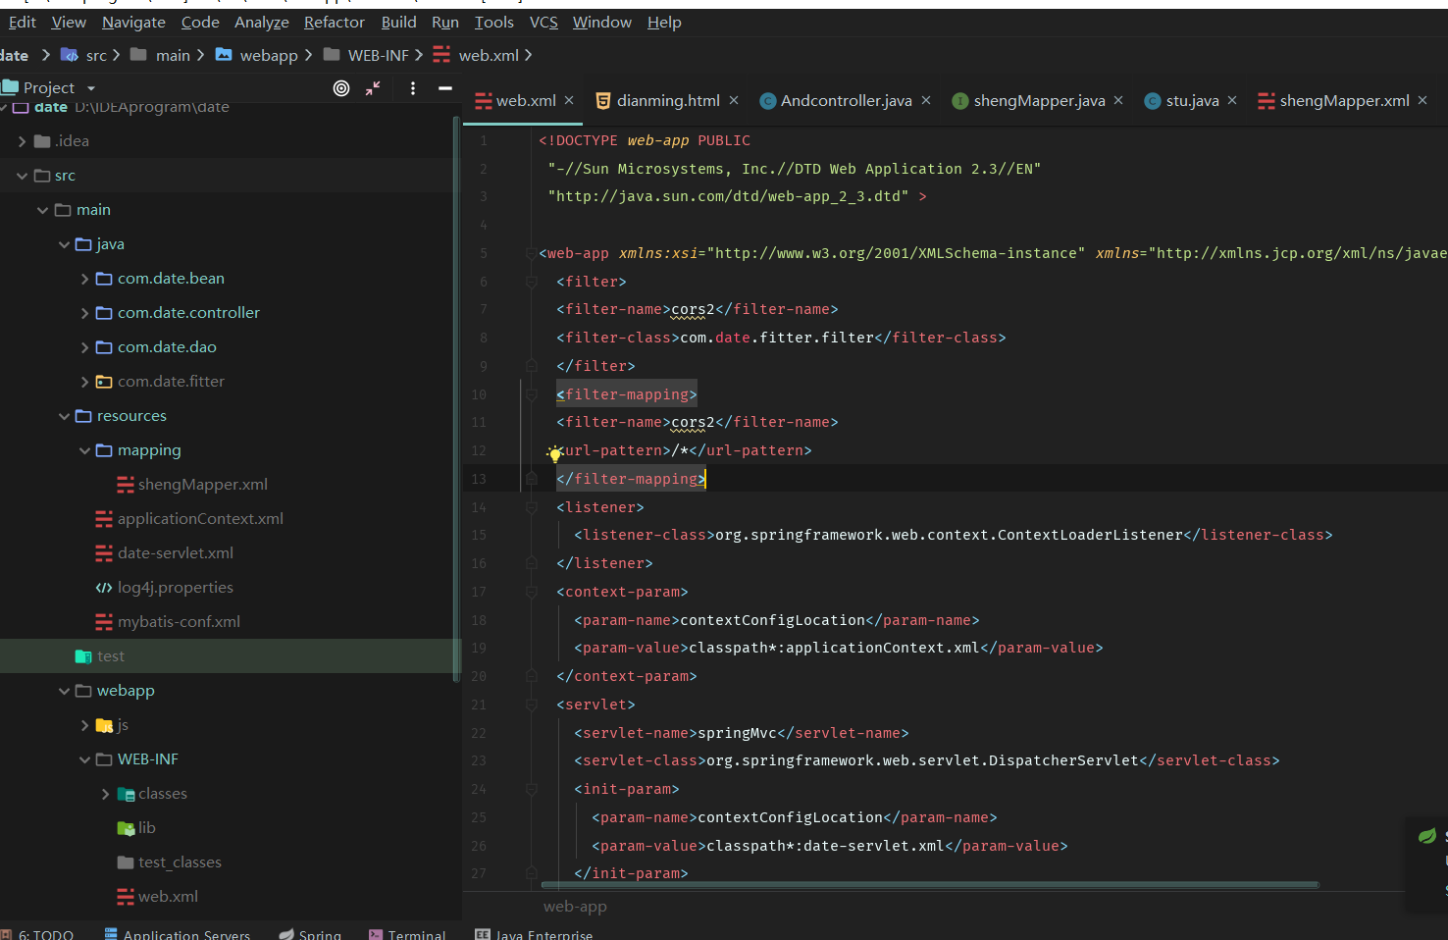
Task: Open the Code menu
Action: [x=200, y=22]
